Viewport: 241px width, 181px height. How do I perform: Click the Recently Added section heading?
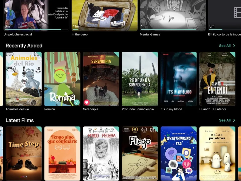pyautogui.click(x=24, y=46)
